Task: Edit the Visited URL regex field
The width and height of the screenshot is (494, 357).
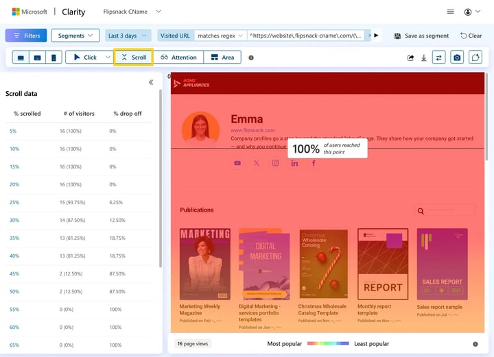Action: [x=305, y=36]
